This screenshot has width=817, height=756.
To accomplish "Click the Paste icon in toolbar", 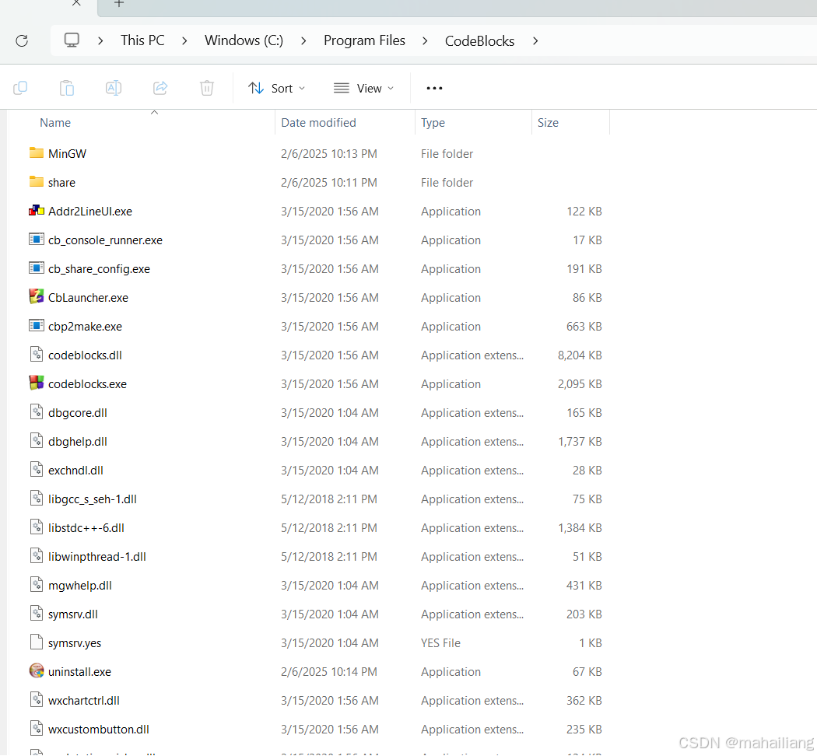I will pyautogui.click(x=67, y=88).
